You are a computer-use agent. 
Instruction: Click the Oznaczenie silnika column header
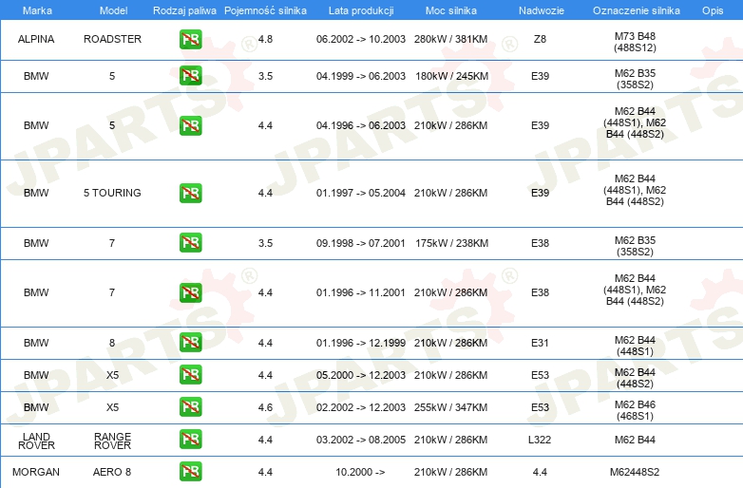[636, 10]
